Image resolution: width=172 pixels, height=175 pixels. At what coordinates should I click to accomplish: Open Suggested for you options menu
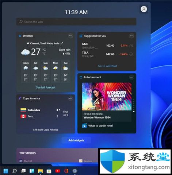[131, 36]
